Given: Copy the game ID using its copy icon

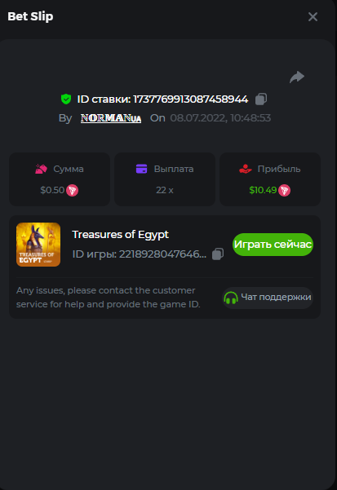Looking at the screenshot, I should (218, 254).
